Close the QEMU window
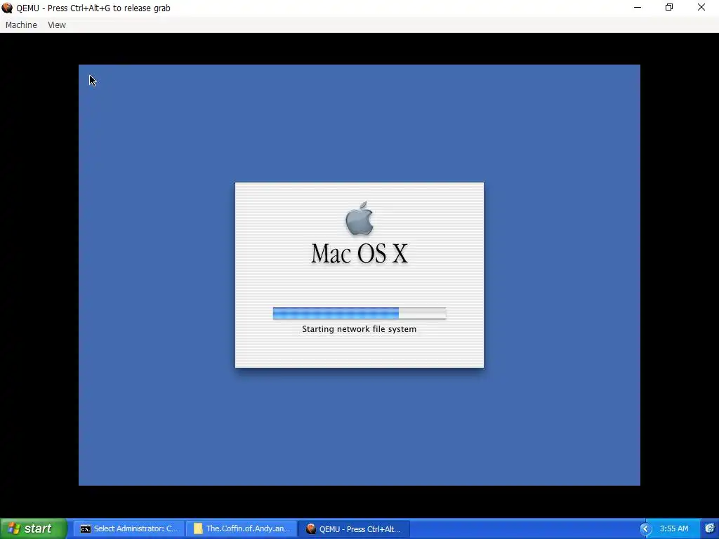The height and width of the screenshot is (539, 719). 701,7
